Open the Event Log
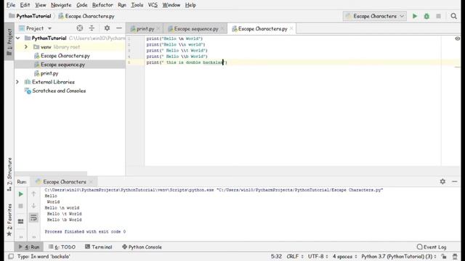Image resolution: width=465 pixels, height=261 pixels. [431, 246]
